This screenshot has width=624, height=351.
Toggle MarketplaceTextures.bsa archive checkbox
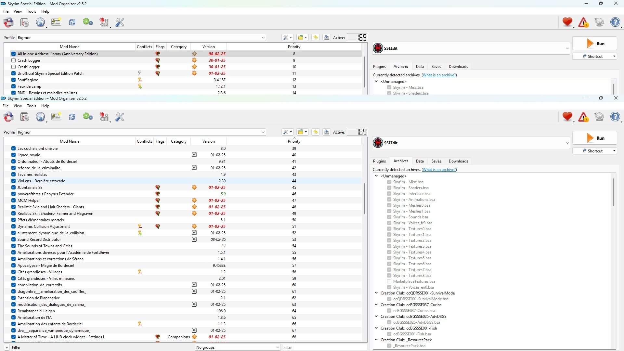[x=389, y=281]
